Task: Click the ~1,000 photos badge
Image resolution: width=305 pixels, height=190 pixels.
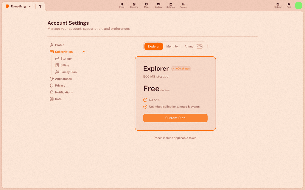Action: click(181, 69)
